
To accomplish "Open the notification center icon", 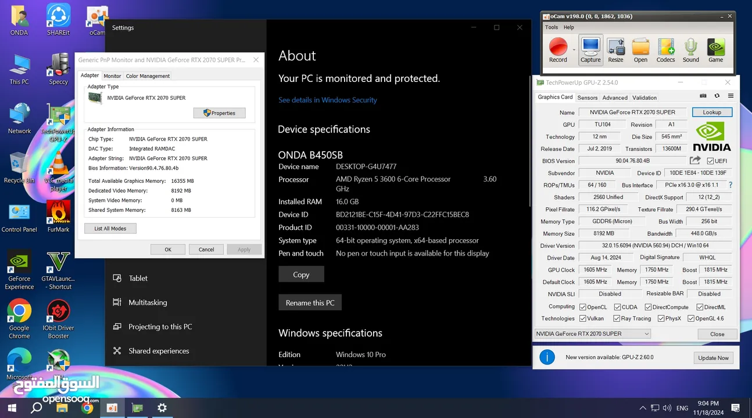I will coord(735,408).
